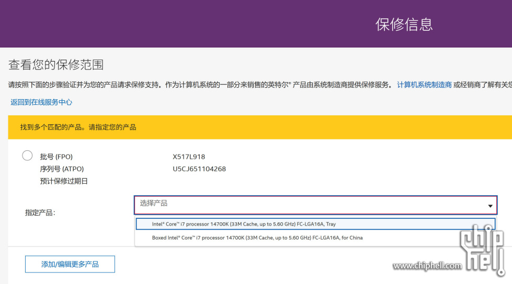Image resolution: width=512 pixels, height=284 pixels.
Task: Follow the 计算机系统制造商 link
Action: point(424,85)
